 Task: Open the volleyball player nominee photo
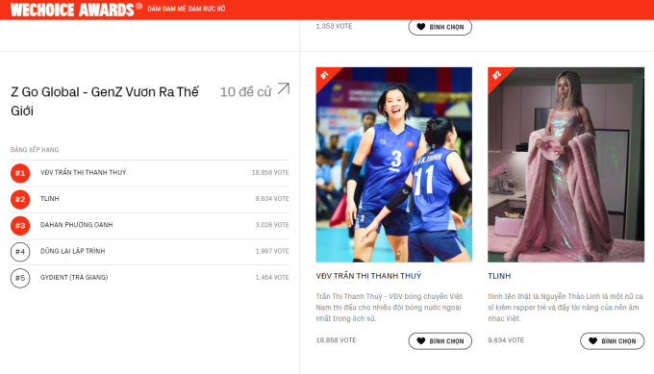pyautogui.click(x=394, y=164)
